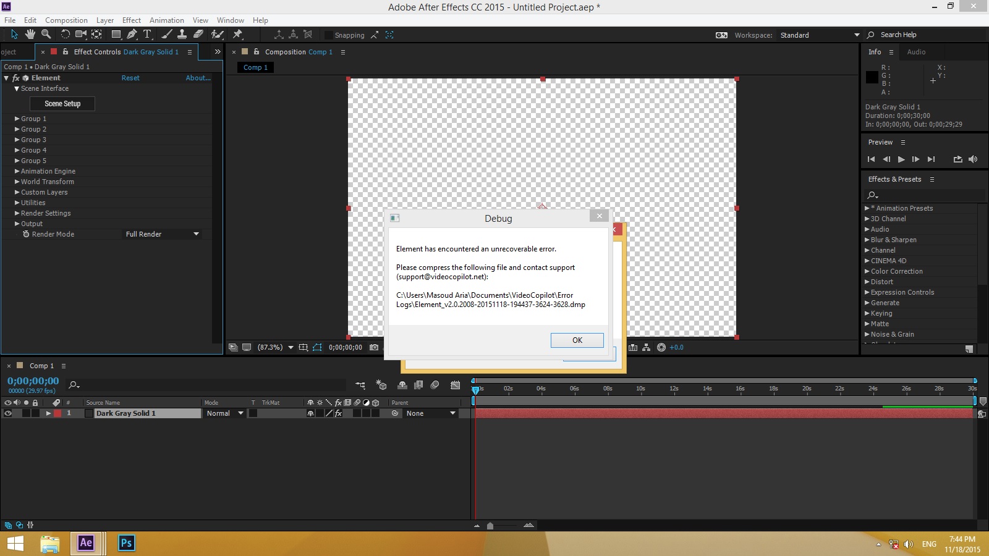Open the Effect menu
Screen dimensions: 989x556
point(132,20)
